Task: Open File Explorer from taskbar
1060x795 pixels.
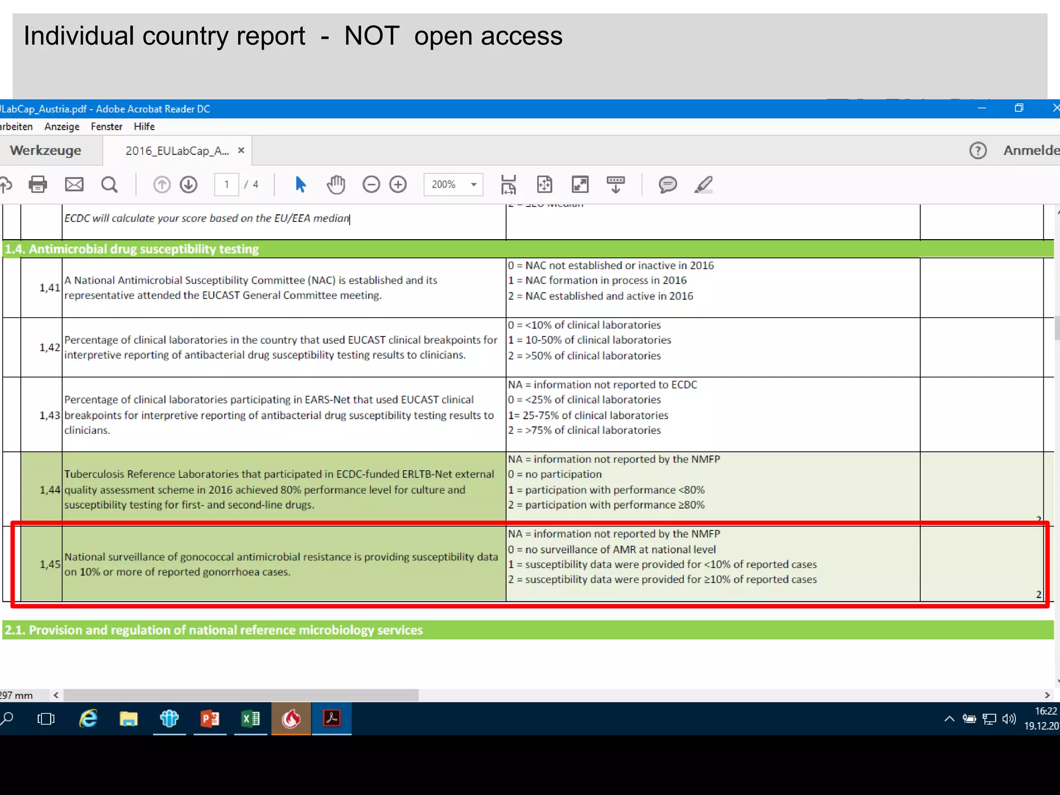Action: click(x=129, y=719)
